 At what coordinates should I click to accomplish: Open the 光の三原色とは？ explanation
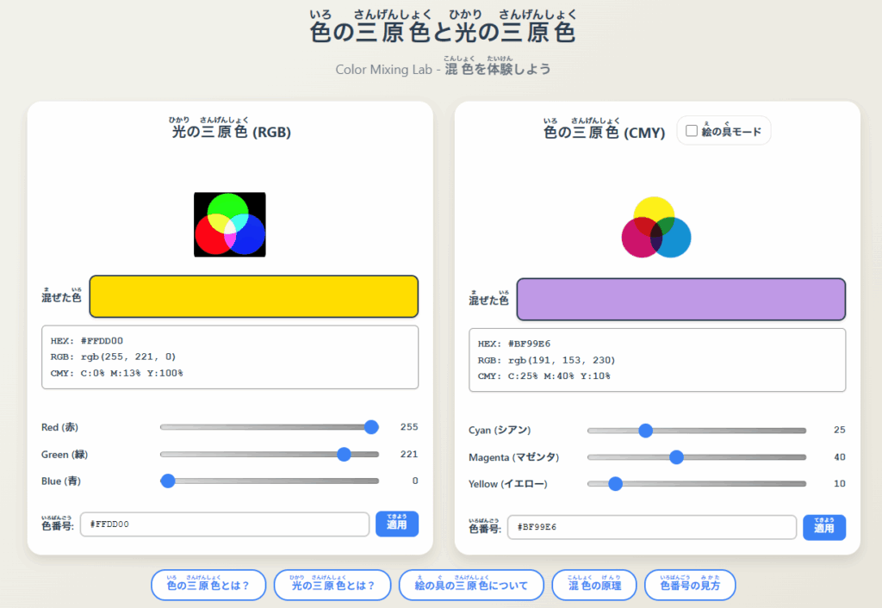coord(332,586)
